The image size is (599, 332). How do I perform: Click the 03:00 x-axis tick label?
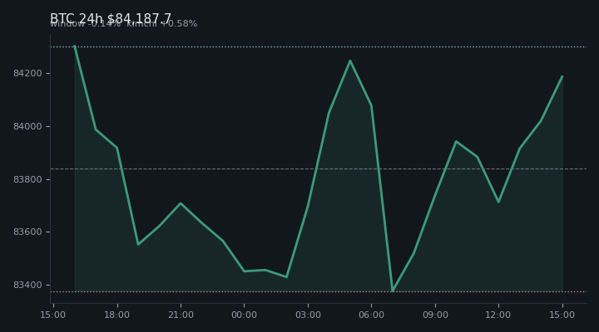click(x=308, y=315)
